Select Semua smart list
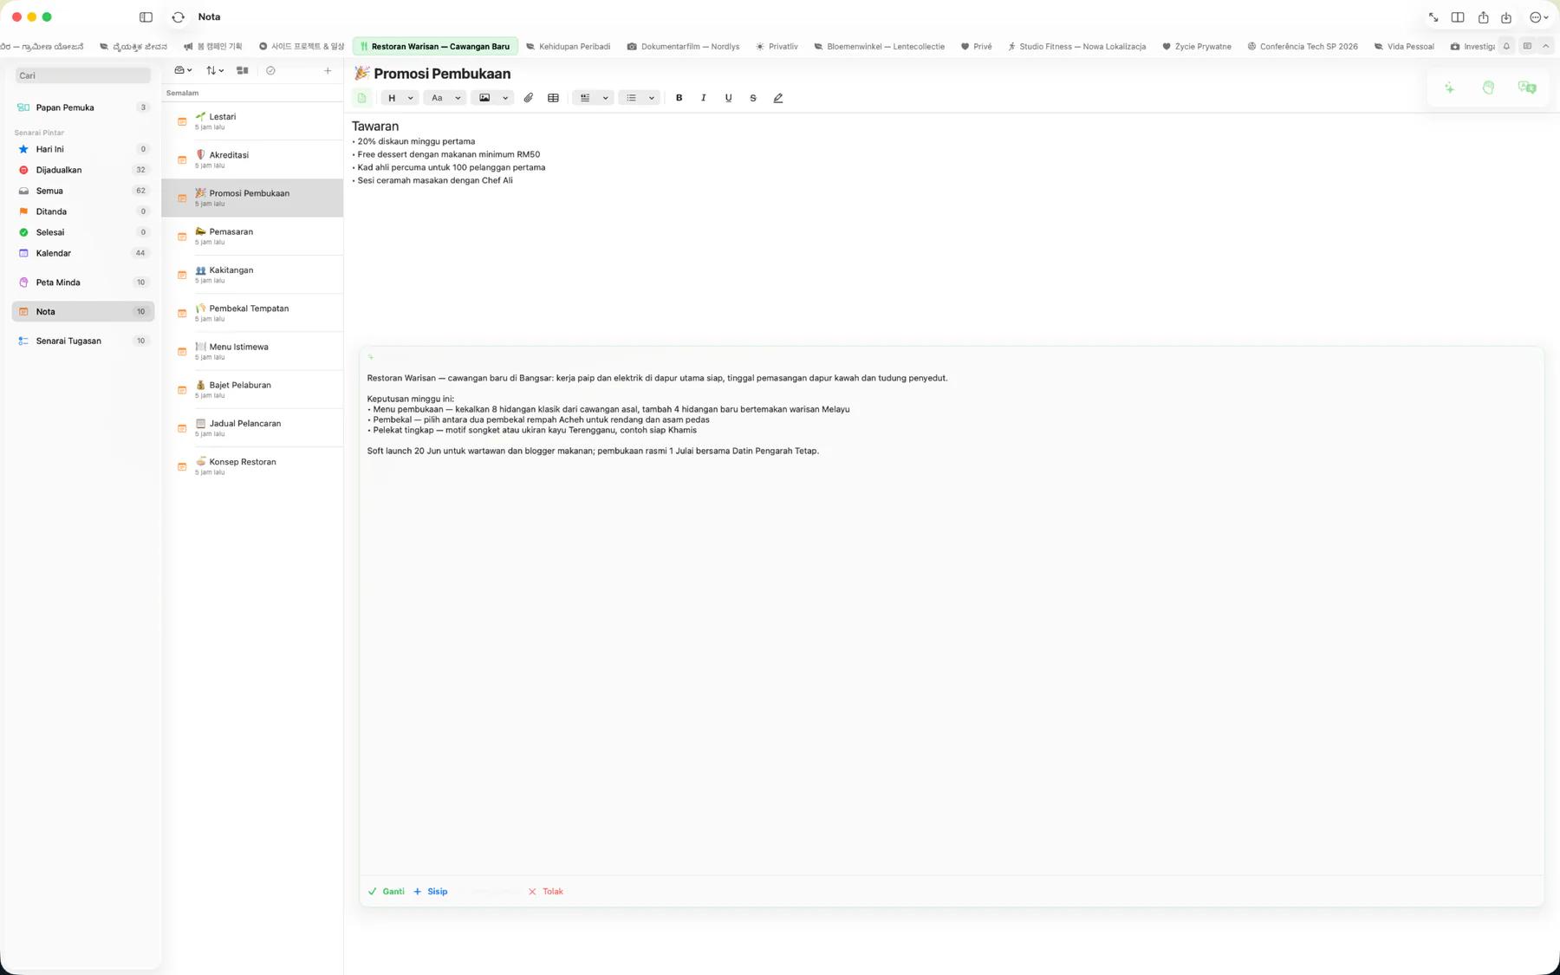Viewport: 1560px width, 975px height. click(x=83, y=191)
